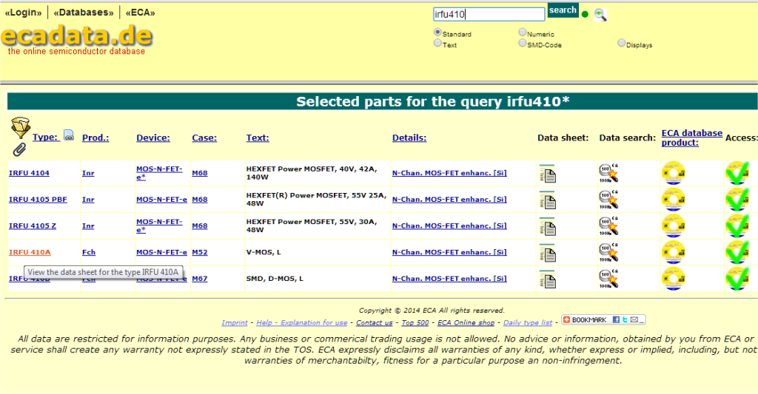This screenshot has height=394, width=758.
Task: Click the green access checkmark for IRFU 4105 Z
Action: click(x=738, y=226)
